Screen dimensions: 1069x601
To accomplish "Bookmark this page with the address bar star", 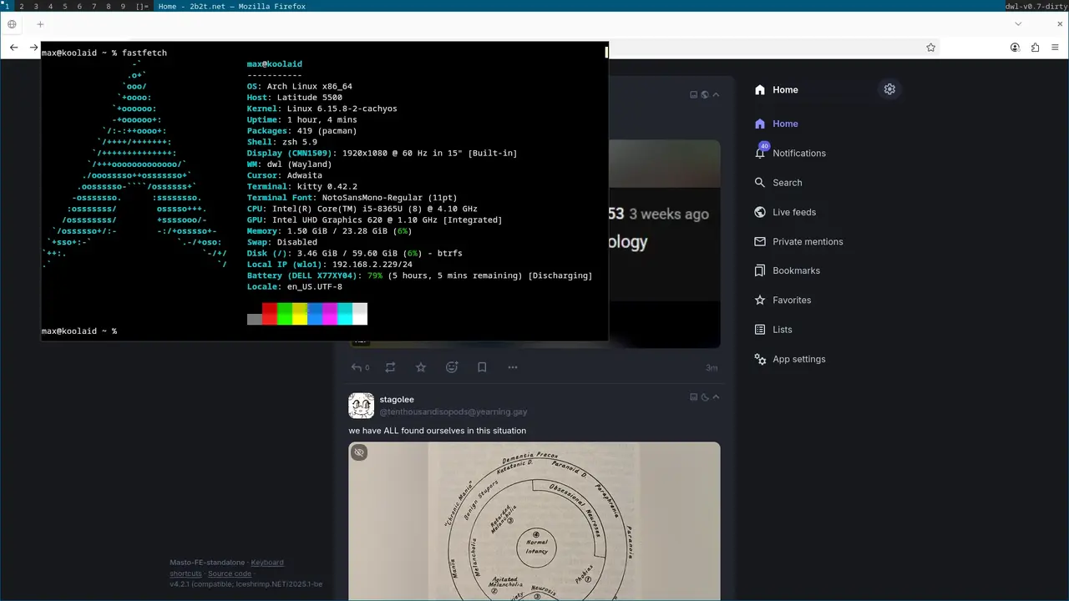I will pos(930,48).
